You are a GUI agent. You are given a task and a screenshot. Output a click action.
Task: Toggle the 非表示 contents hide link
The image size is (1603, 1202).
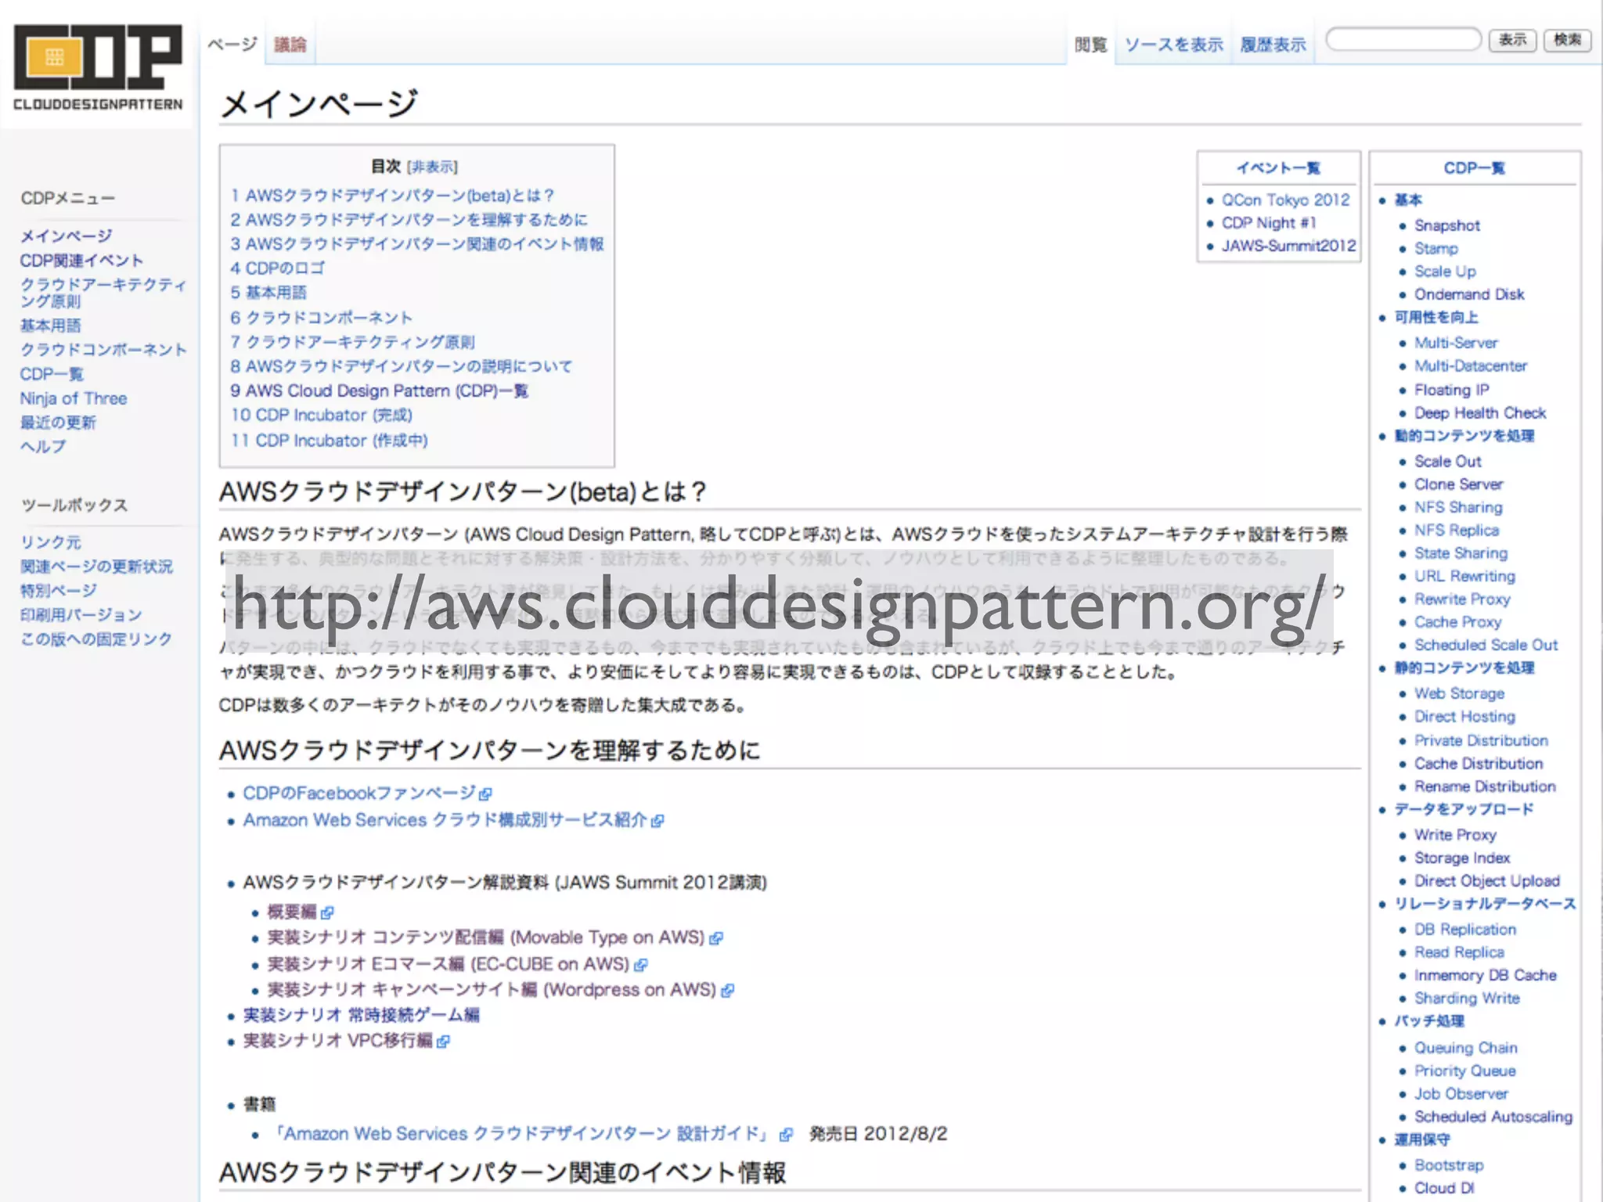[x=432, y=167]
